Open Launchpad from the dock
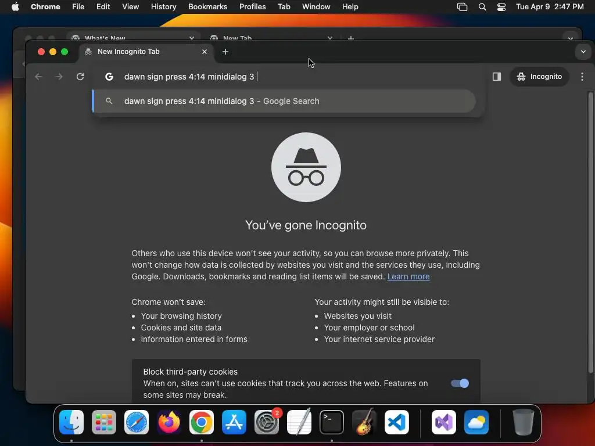The image size is (595, 446). [x=104, y=422]
